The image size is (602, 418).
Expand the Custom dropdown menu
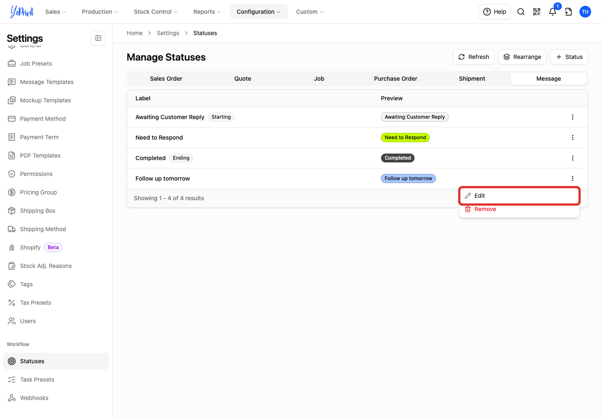tap(310, 12)
